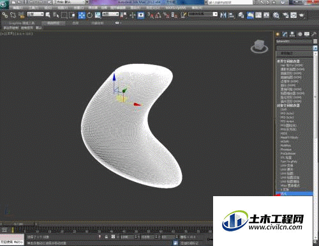Toggle the selection lock icon in status bar
319x246 pixels.
(106, 237)
